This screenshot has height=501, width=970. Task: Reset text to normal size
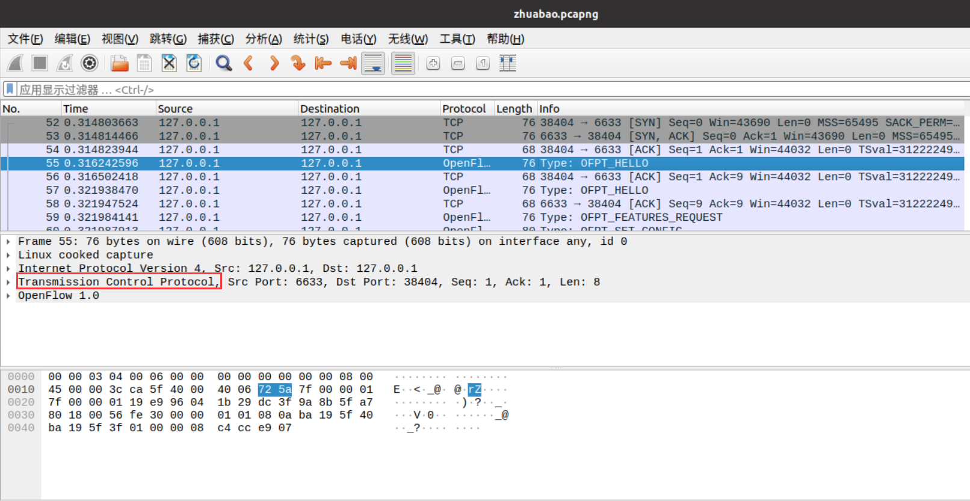(x=483, y=63)
